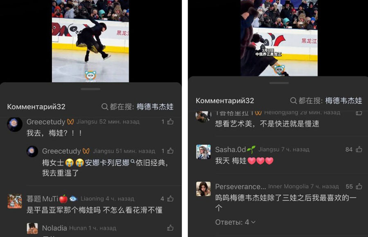Open Noladia's username profile link
Screen dimensions: 368x237
click(54, 228)
